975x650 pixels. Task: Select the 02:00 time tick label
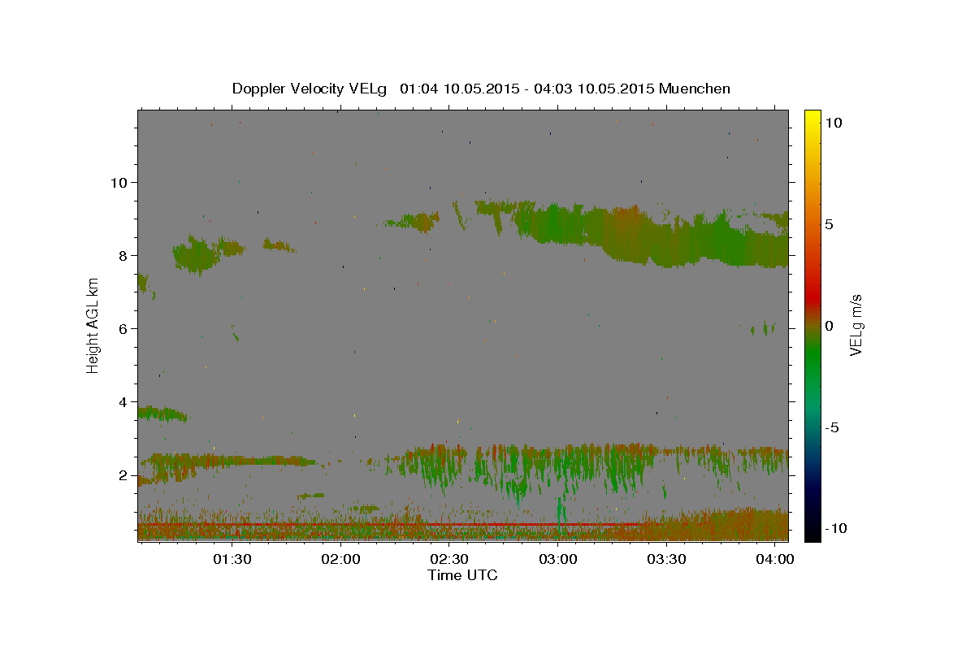point(340,560)
